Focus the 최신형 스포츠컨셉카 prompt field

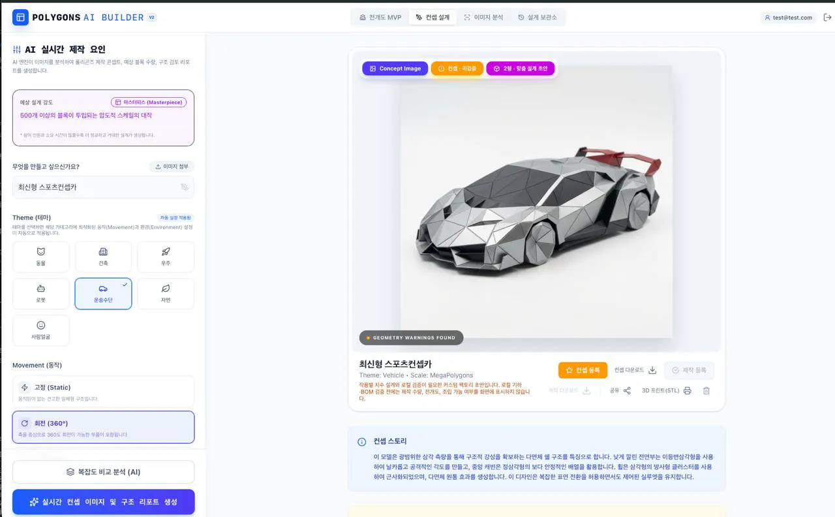tap(103, 187)
